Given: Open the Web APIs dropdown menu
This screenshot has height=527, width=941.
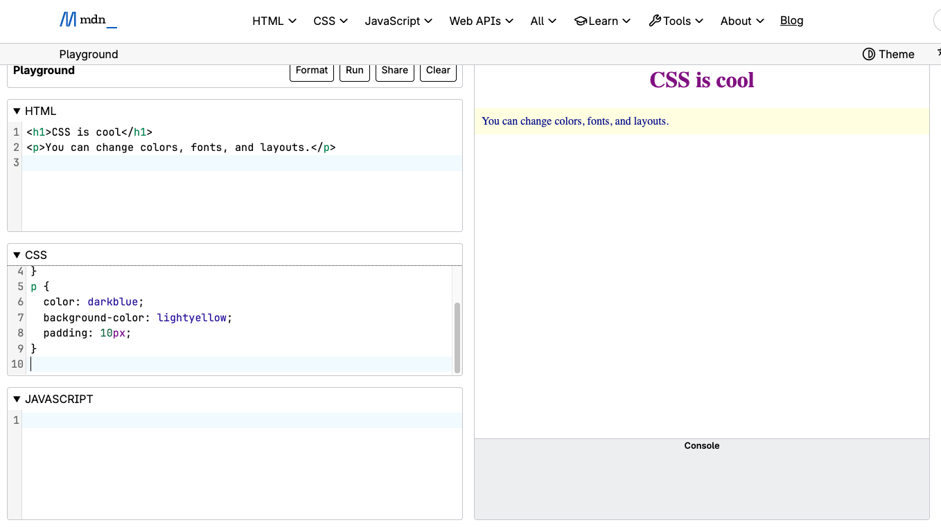Looking at the screenshot, I should 481,21.
